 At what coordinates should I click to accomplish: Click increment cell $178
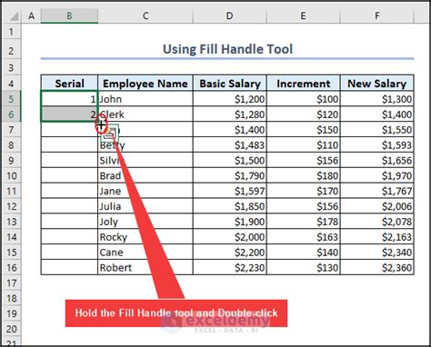(x=304, y=222)
